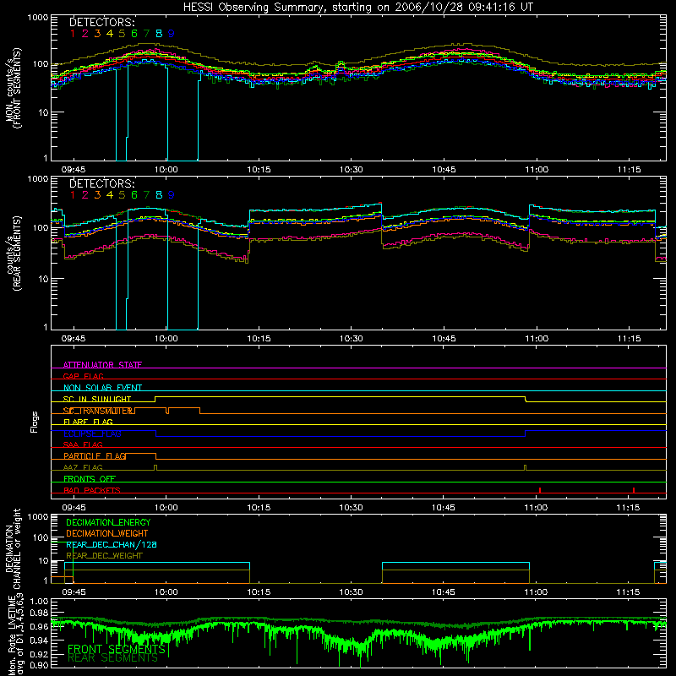Screen dimensions: 676x676
Task: Select the SAA_FLAG label
Action: click(83, 444)
